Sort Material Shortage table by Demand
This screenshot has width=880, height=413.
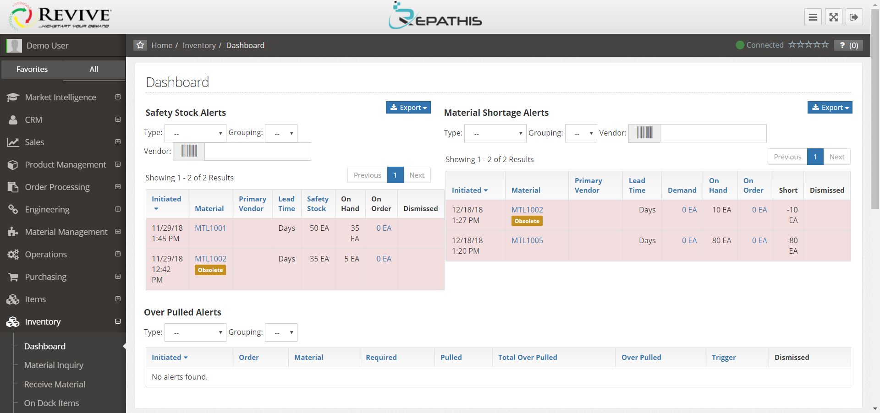(682, 190)
